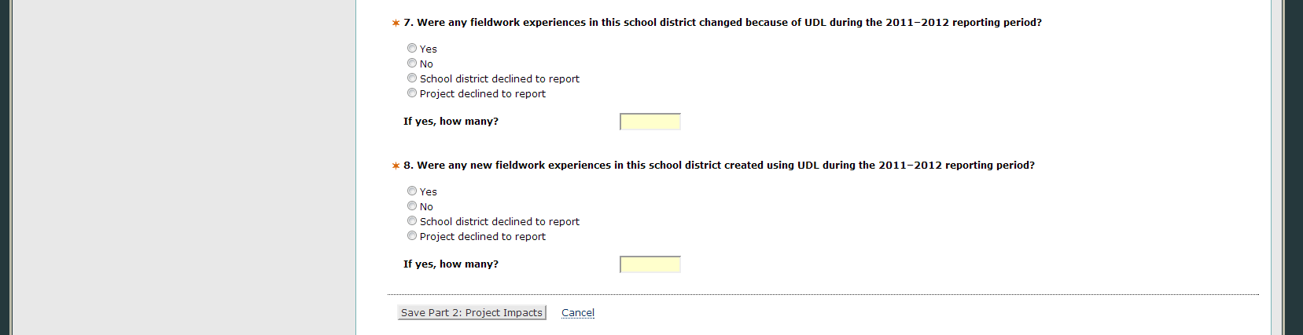The width and height of the screenshot is (1303, 335).
Task: Select 'School district declined to report' under question 7
Action: (412, 78)
